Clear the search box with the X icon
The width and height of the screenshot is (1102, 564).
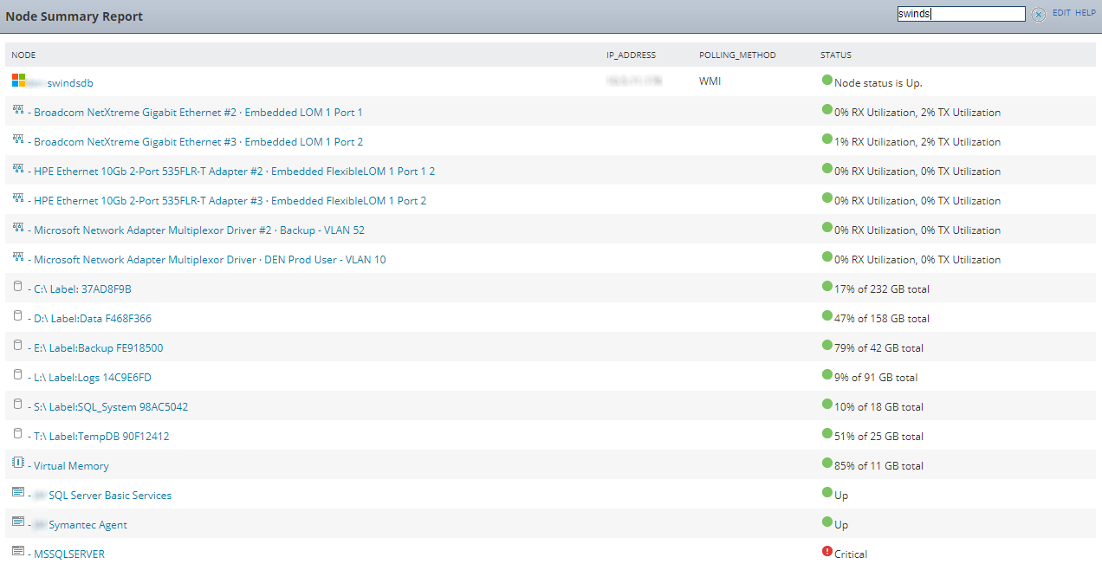coord(1039,14)
